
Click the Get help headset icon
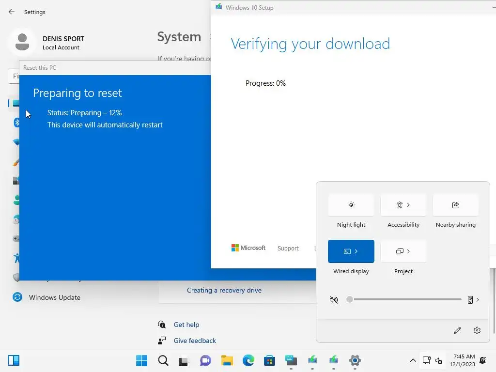162,325
